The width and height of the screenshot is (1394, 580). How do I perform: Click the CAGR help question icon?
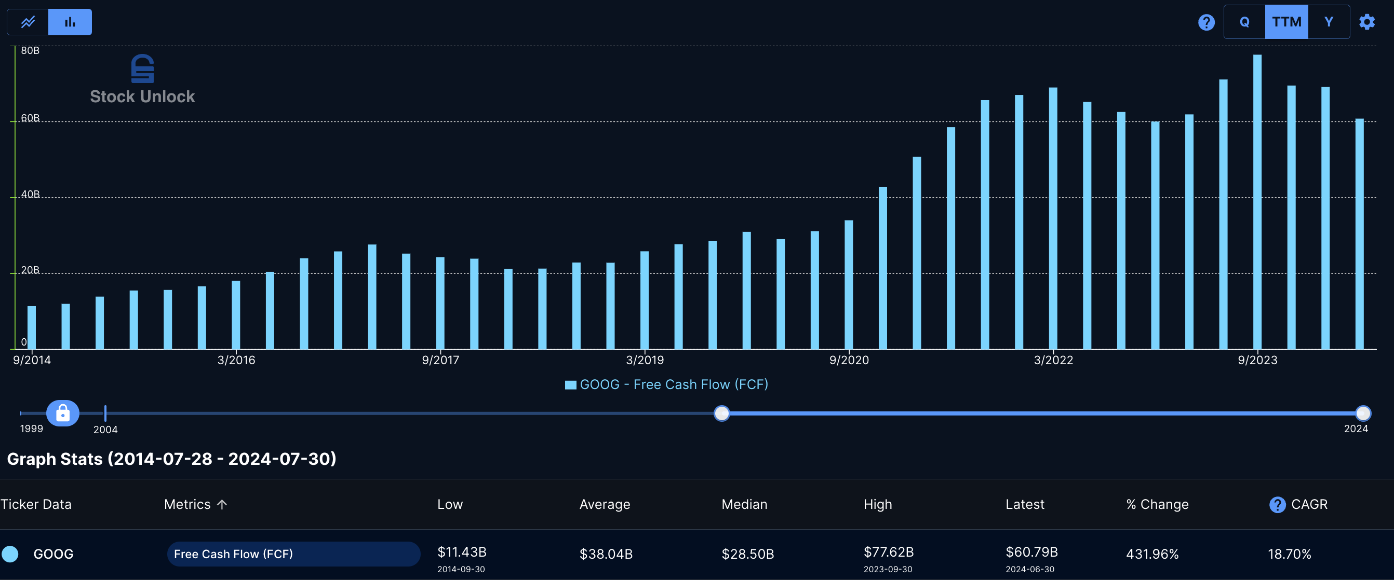1277,504
